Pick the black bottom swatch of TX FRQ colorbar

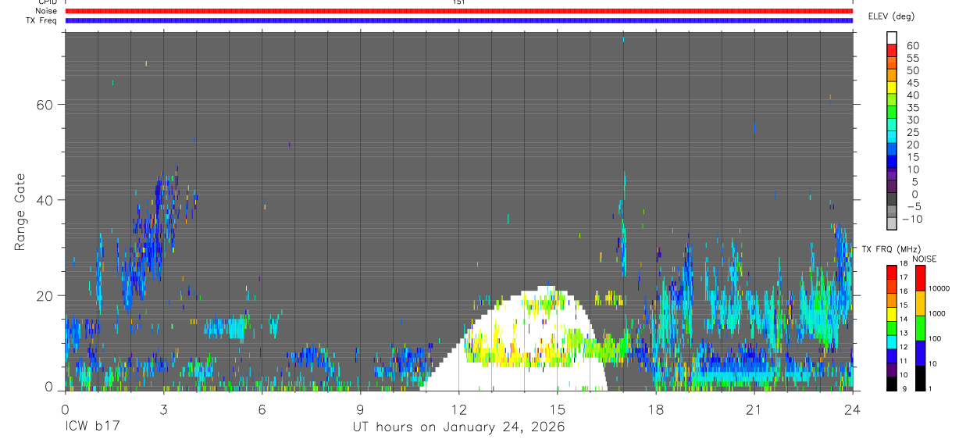(x=891, y=384)
